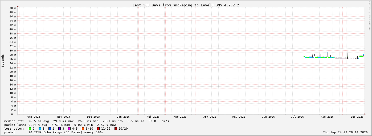Click the orange 6-10 loss swatch

(83, 129)
